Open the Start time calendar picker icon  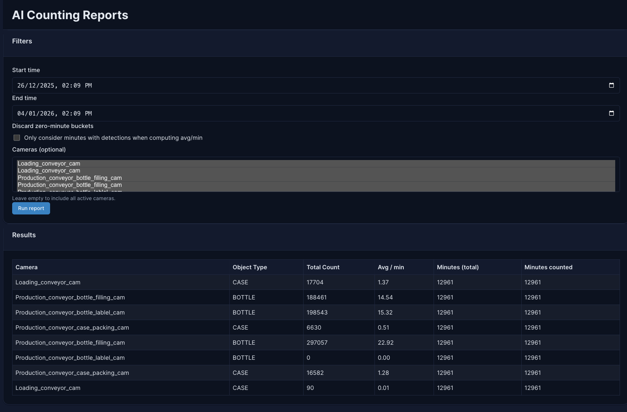[611, 85]
